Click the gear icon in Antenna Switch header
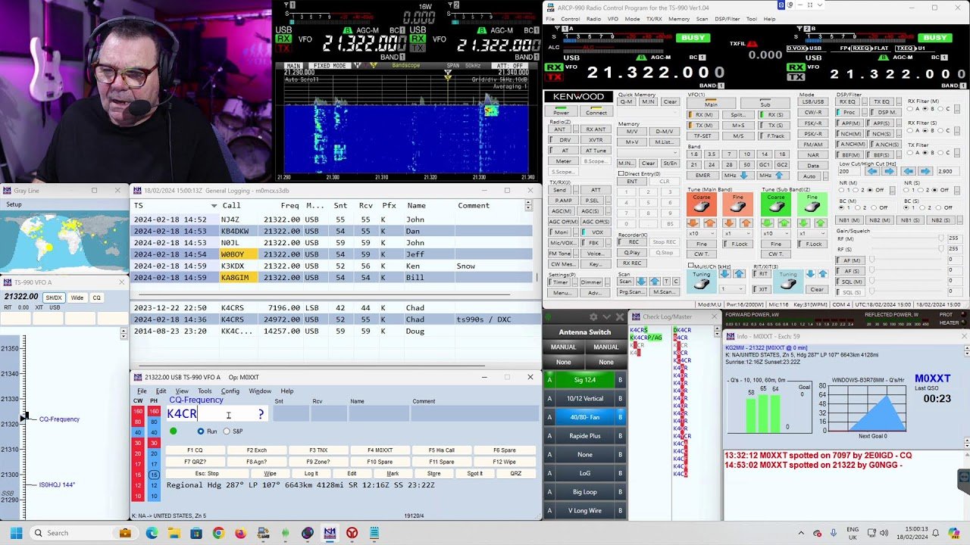Viewport: 970px width, 545px height. tap(593, 316)
